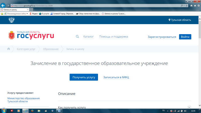Expand 'Как получить услугу' section
This screenshot has height=113, width=201.
click(189, 107)
